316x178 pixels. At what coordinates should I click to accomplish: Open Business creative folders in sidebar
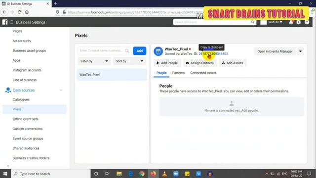click(31, 158)
